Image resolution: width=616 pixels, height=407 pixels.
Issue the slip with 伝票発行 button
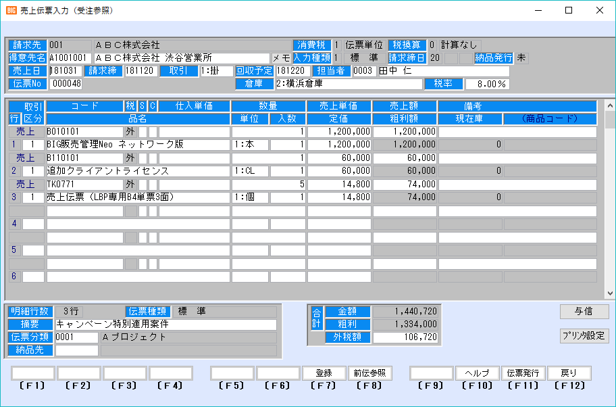(x=523, y=373)
